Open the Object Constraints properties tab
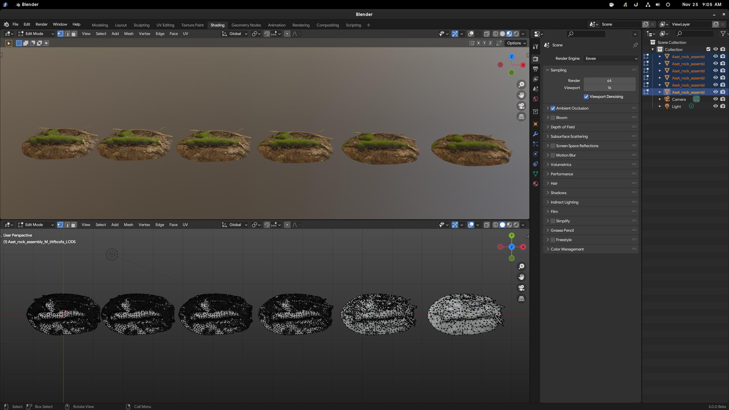Image resolution: width=729 pixels, height=410 pixels. pos(535,164)
